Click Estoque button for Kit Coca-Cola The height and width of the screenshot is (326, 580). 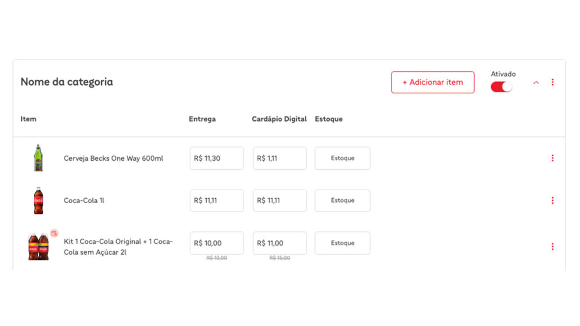[343, 243]
